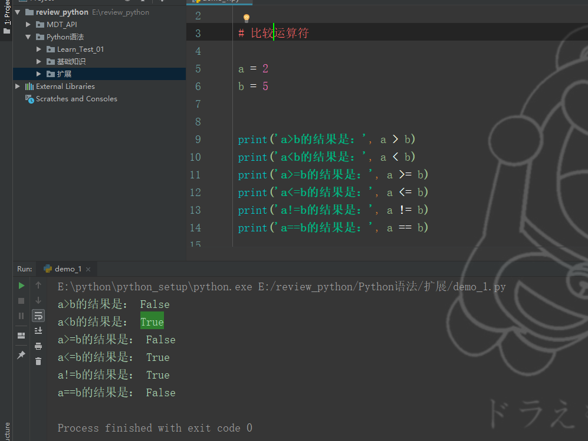Image resolution: width=588 pixels, height=441 pixels.
Task: Close the demo_1 run tab
Action: click(x=88, y=269)
